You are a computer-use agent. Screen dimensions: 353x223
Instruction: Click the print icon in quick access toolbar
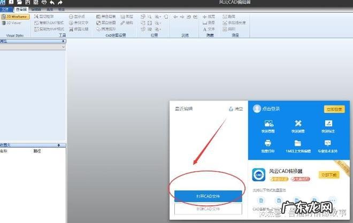[44, 3]
